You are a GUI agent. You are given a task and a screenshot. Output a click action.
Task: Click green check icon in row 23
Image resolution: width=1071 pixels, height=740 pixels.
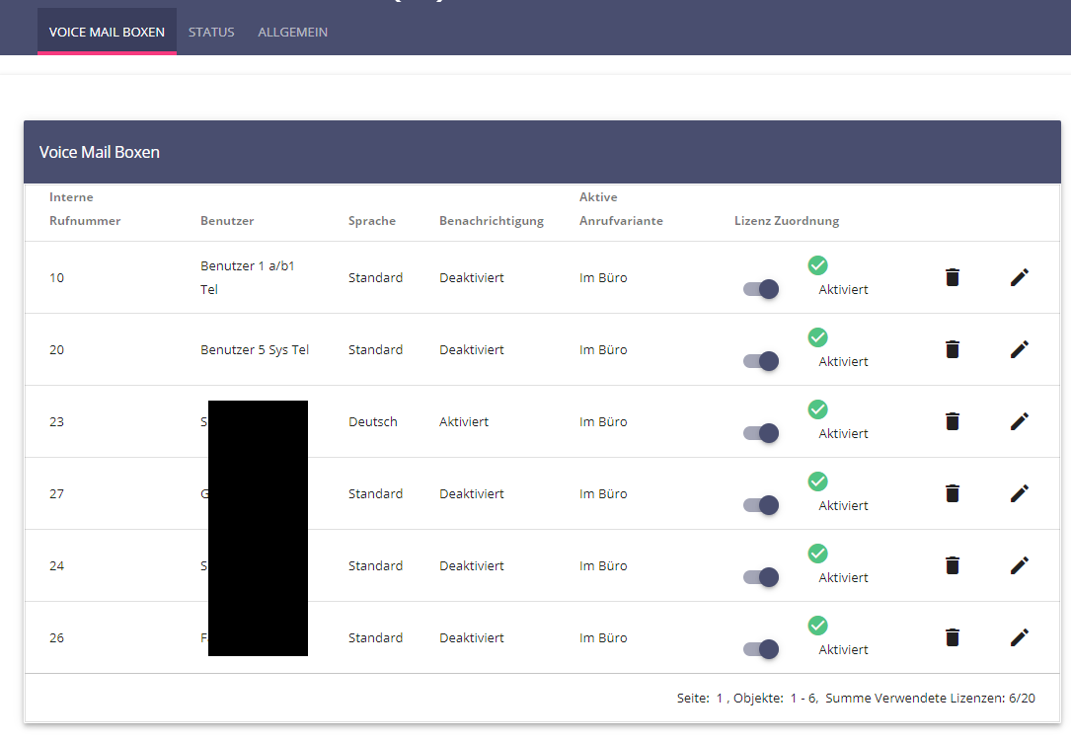[x=817, y=409]
